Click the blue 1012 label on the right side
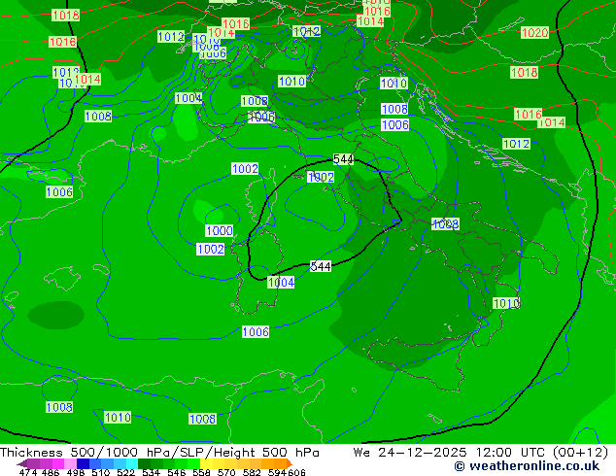Image resolution: width=616 pixels, height=476 pixels. pyautogui.click(x=517, y=144)
